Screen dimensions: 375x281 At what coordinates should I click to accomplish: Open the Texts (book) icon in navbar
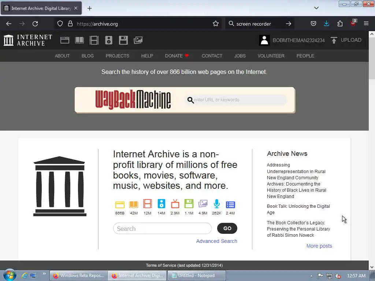click(x=79, y=40)
